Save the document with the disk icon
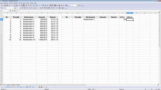 [7, 5]
